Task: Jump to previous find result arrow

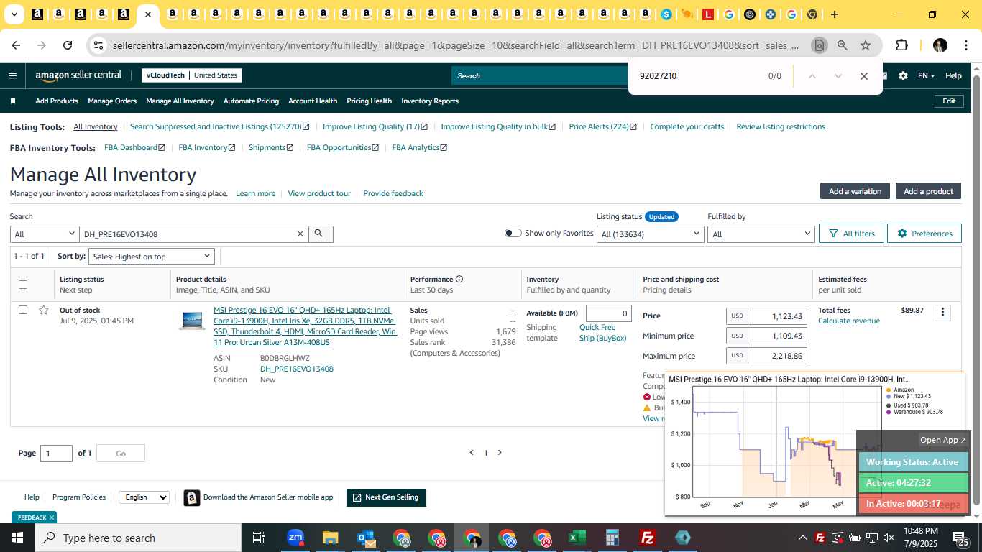Action: pyautogui.click(x=812, y=76)
